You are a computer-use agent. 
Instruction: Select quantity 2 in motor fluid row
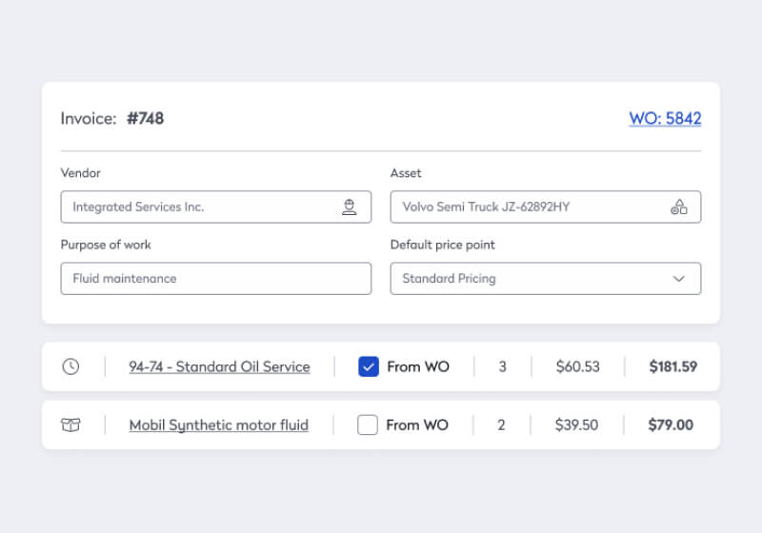[x=501, y=425]
